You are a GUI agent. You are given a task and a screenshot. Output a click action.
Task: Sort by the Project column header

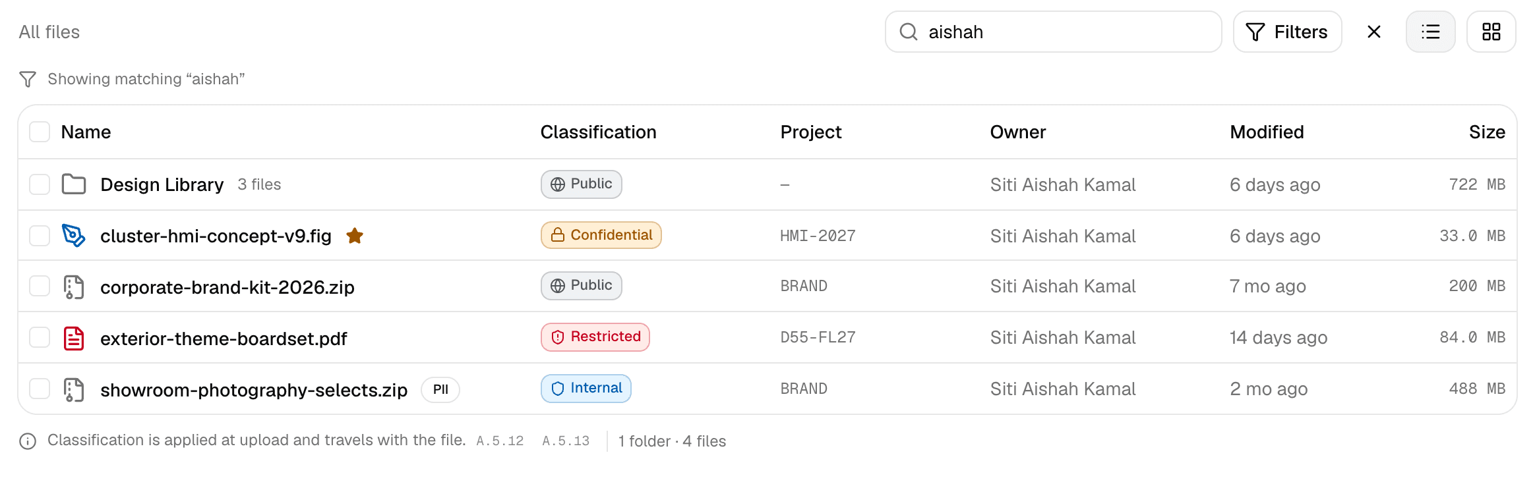pos(811,132)
